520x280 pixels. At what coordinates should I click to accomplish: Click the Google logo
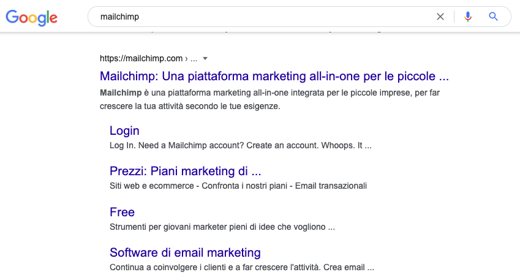tap(31, 17)
